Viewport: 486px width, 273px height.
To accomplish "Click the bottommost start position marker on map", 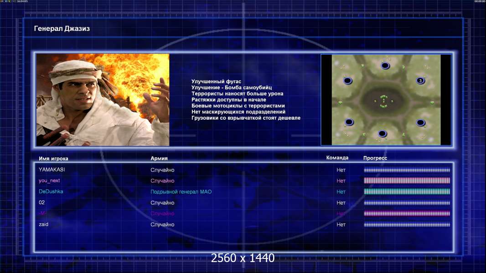I will pyautogui.click(x=382, y=134).
